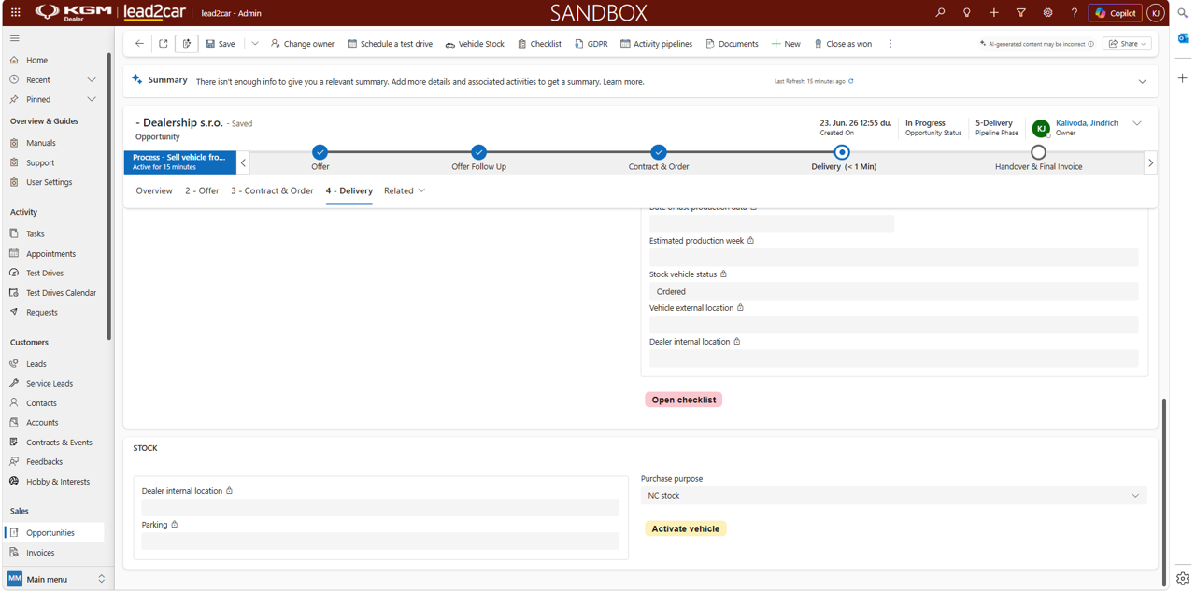Viewport: 1196px width, 591px height.
Task: Open the Related tab dropdown
Action: [x=405, y=190]
